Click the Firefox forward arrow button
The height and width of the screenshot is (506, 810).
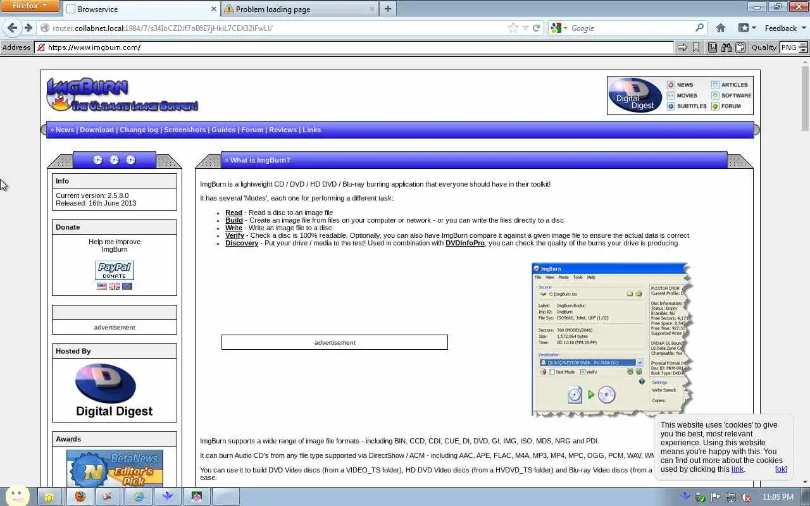pyautogui.click(x=28, y=28)
